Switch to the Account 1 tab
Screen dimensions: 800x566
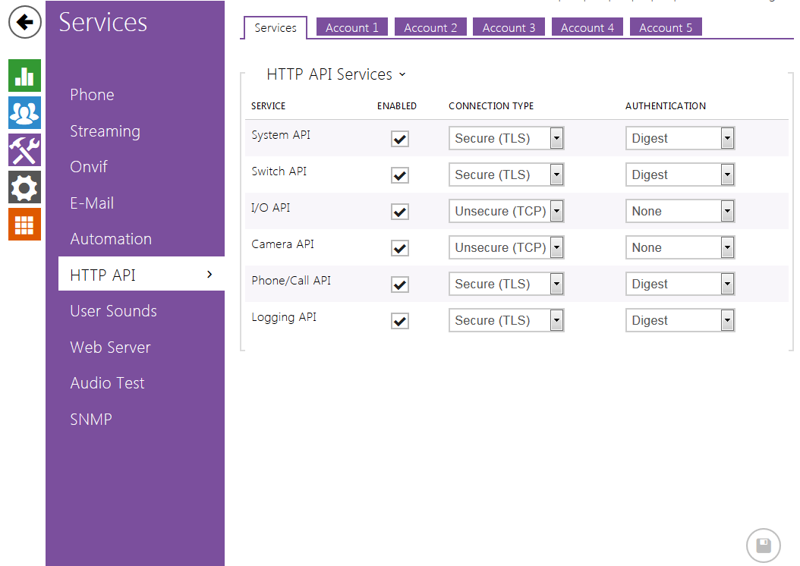point(351,27)
